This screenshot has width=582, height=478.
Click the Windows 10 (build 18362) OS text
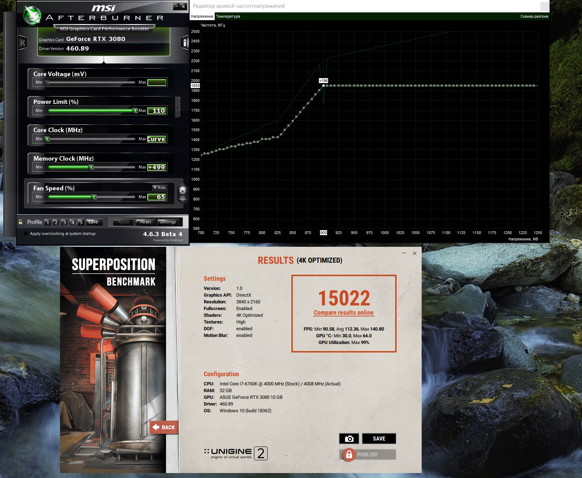pos(245,411)
